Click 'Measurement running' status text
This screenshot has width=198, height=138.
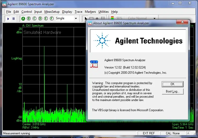point(16,133)
